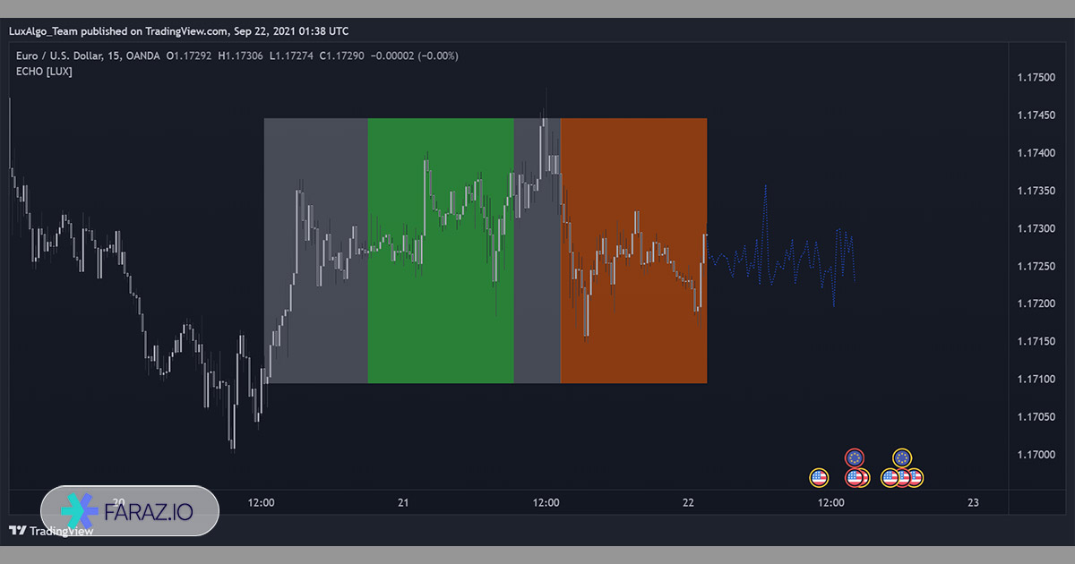Click the TradingView logo in bottom-left
This screenshot has height=564, width=1075.
pos(51,530)
